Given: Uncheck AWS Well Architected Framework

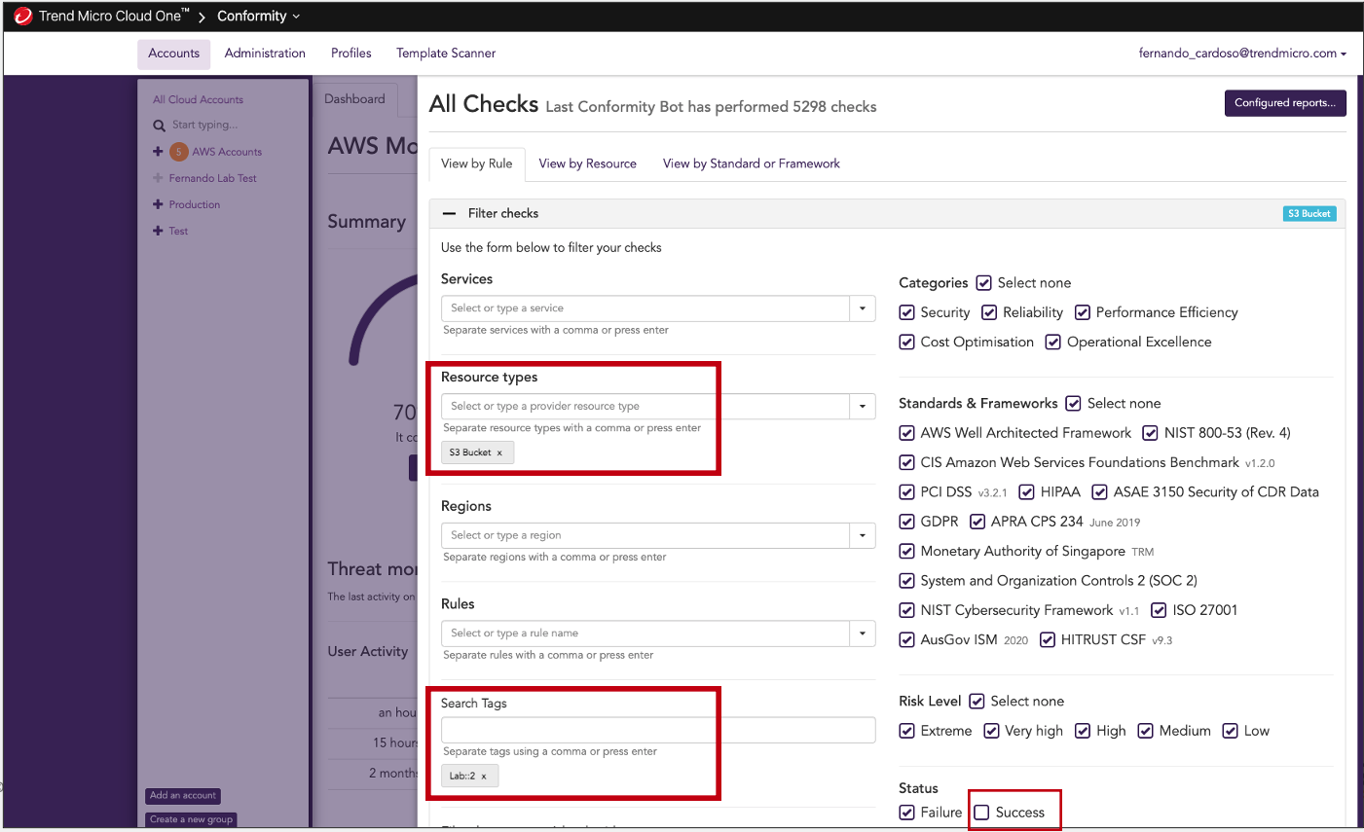Looking at the screenshot, I should tap(907, 433).
